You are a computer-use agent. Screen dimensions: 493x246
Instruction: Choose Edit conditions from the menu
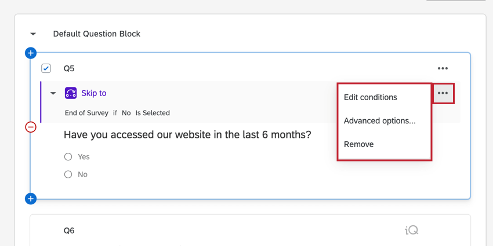[x=371, y=97]
